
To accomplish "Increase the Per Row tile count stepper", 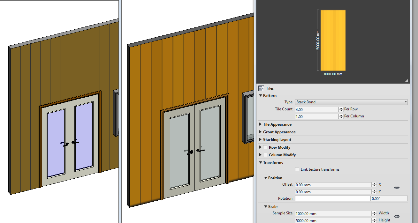I will point(341,108).
